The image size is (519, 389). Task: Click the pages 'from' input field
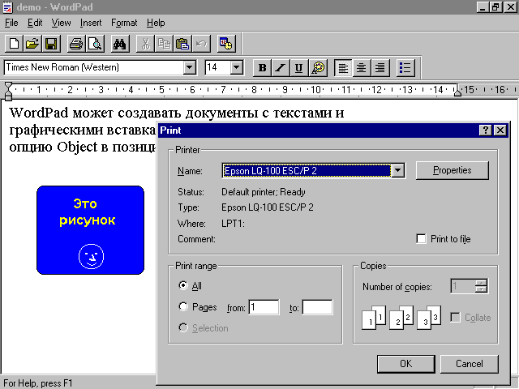point(264,307)
